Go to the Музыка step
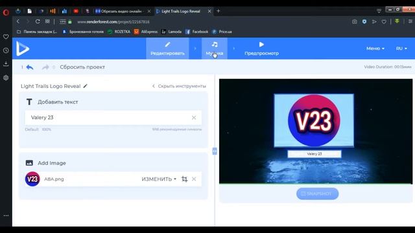Image resolution: width=415 pixels, height=233 pixels. point(215,49)
